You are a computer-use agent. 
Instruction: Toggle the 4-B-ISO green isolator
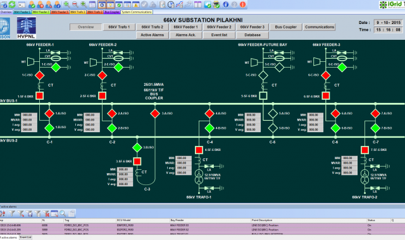tap(209, 128)
